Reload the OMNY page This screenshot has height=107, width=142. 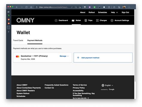26,7
